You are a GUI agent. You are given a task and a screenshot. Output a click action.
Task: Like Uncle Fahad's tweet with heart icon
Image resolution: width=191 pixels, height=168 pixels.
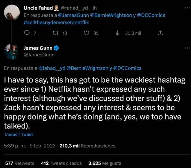click(x=87, y=33)
